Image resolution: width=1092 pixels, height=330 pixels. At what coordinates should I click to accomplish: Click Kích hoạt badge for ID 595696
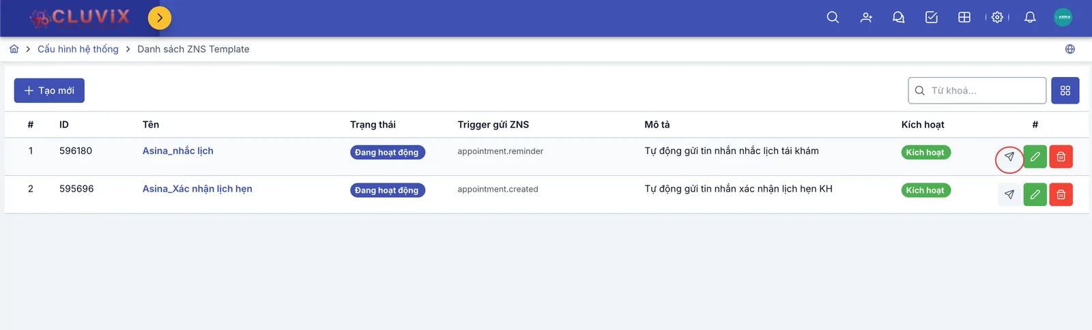tap(925, 190)
